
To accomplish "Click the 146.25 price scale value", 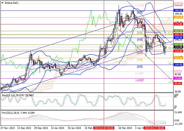I will click(178, 40).
